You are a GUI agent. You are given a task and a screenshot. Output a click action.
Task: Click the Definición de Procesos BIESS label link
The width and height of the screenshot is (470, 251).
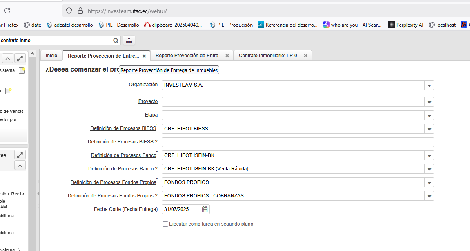pyautogui.click(x=123, y=128)
